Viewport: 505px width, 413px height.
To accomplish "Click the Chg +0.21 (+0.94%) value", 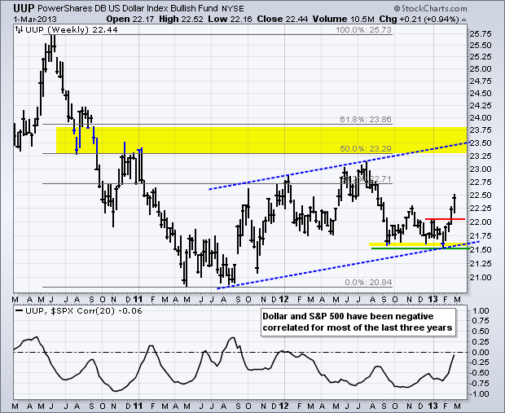I will (x=419, y=19).
